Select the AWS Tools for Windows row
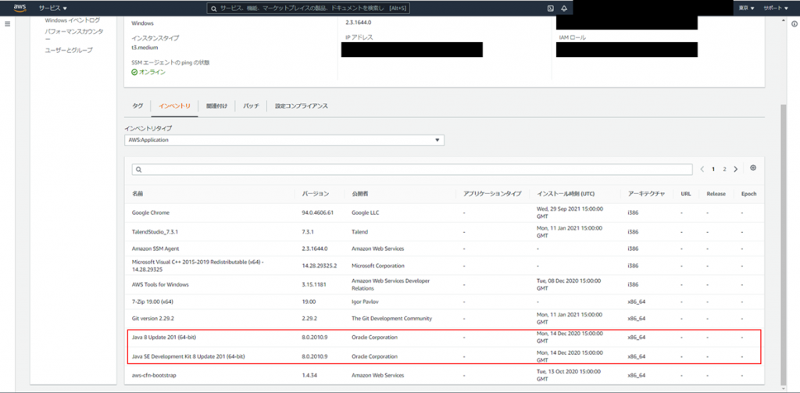 (444, 284)
